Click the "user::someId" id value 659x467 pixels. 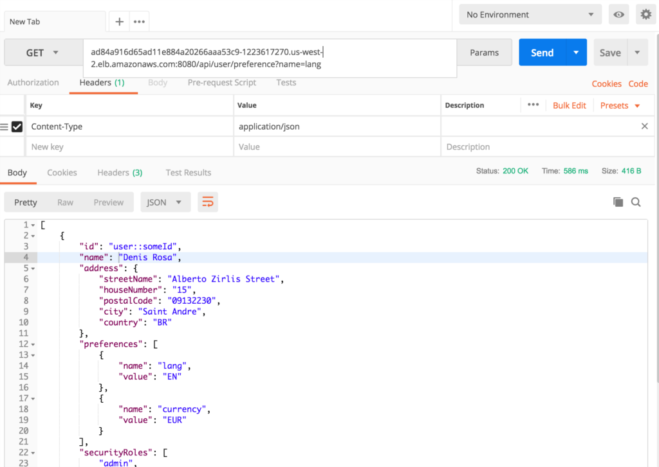coord(142,246)
